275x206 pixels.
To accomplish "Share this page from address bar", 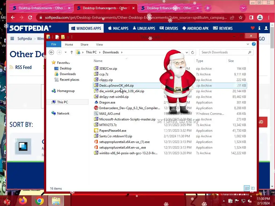I will (232, 17).
